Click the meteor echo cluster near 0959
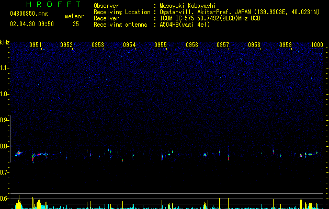The height and width of the screenshot is (209, 329). coord(308,155)
